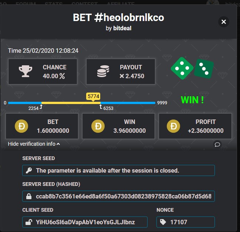
Task: Select the client seed text field
Action: click(x=89, y=222)
